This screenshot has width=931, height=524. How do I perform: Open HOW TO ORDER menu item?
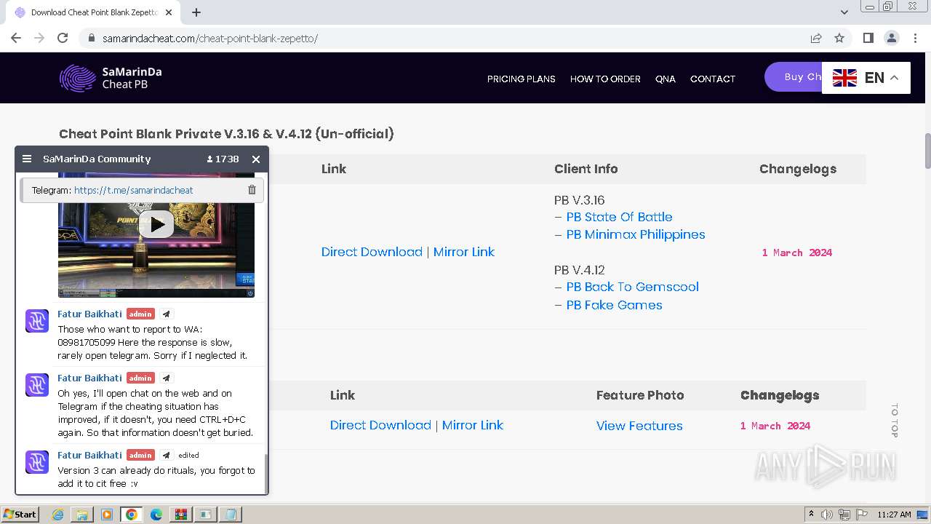click(605, 79)
